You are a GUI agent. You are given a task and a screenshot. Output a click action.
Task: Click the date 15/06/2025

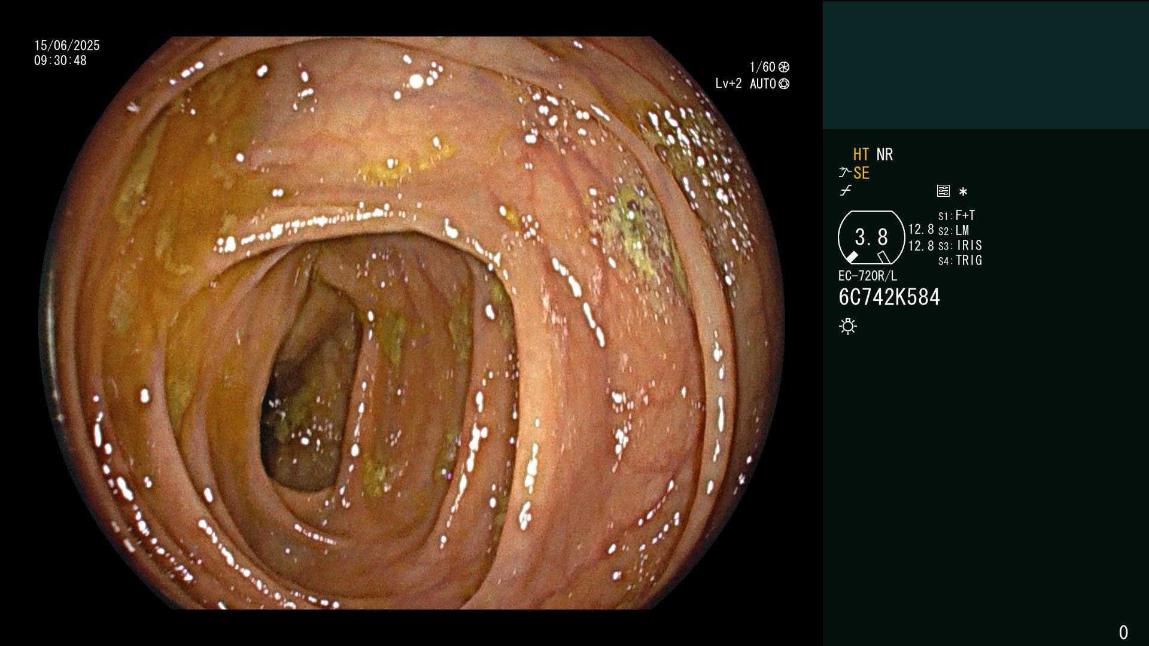(x=67, y=45)
